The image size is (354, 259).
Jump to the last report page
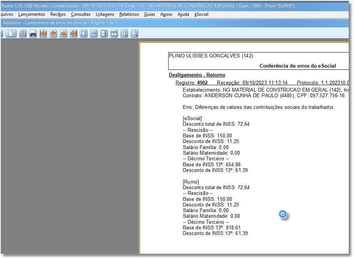(74, 34)
